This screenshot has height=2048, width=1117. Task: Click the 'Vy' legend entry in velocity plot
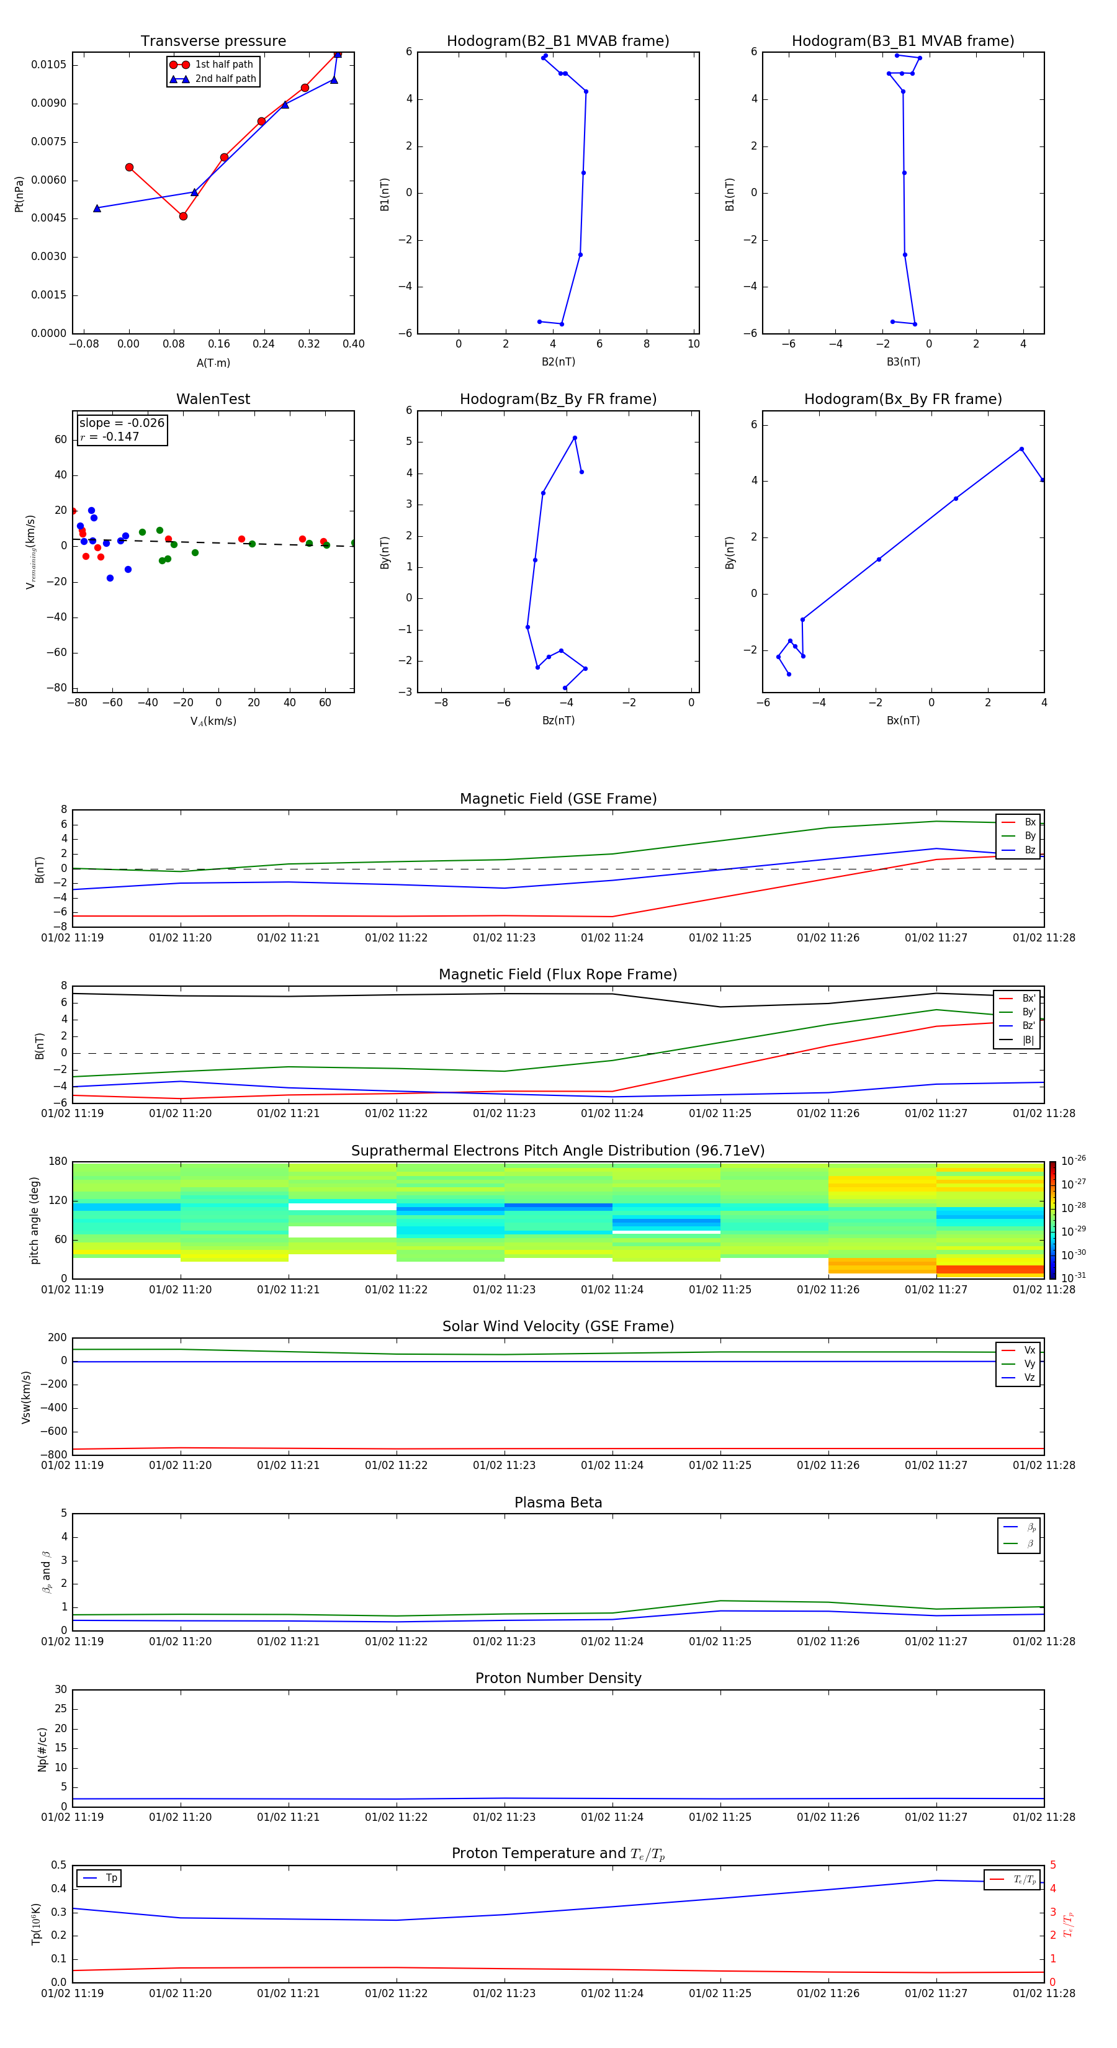point(1018,1363)
